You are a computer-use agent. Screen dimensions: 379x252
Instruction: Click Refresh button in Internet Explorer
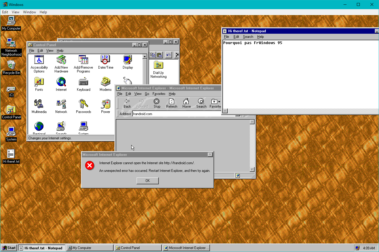point(172,103)
